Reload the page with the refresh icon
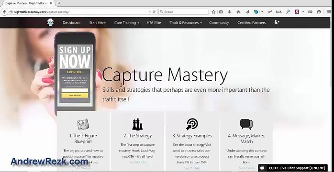The image size is (334, 172). (154, 12)
